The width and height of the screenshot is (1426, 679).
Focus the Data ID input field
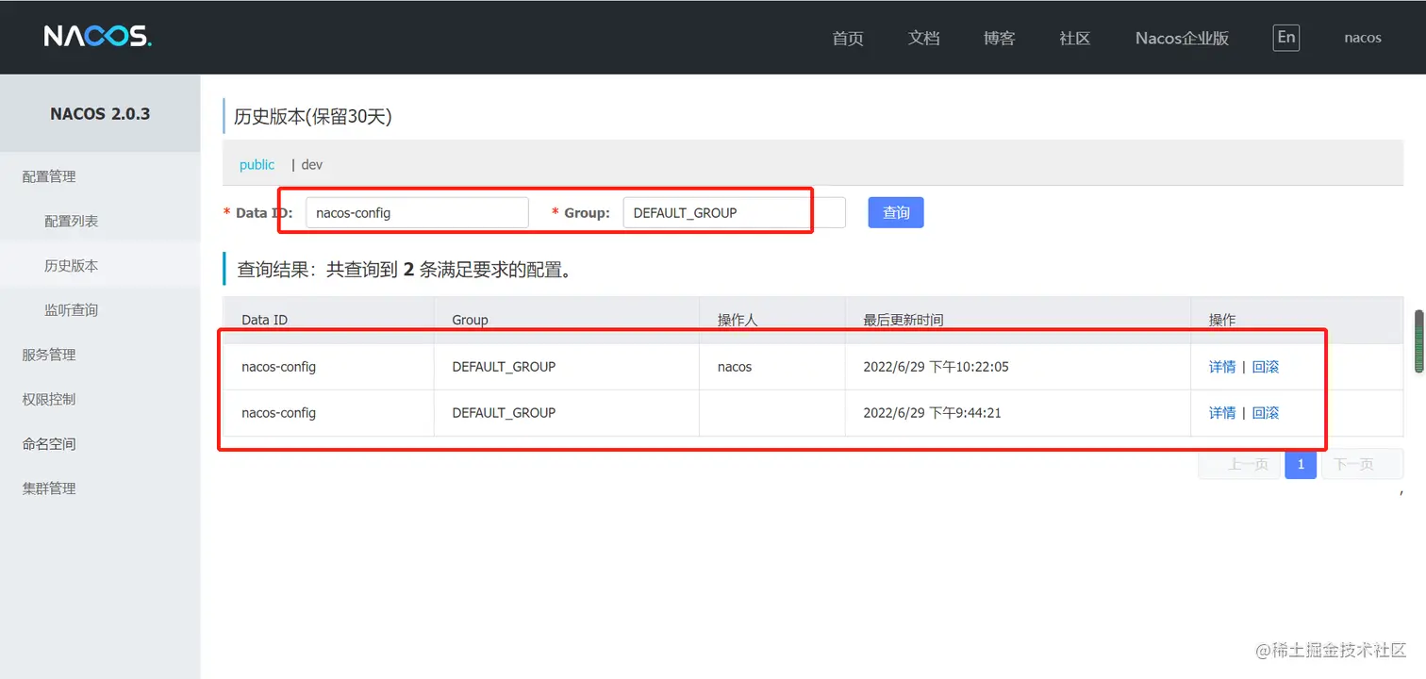click(x=417, y=212)
